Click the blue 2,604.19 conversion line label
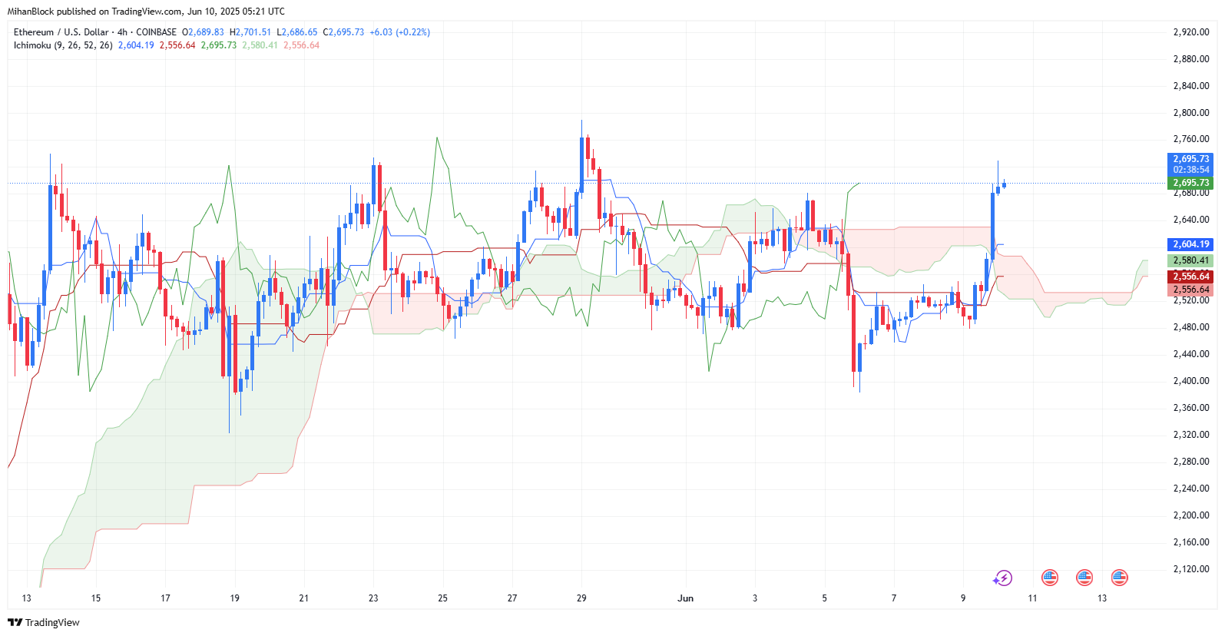 pyautogui.click(x=1190, y=244)
